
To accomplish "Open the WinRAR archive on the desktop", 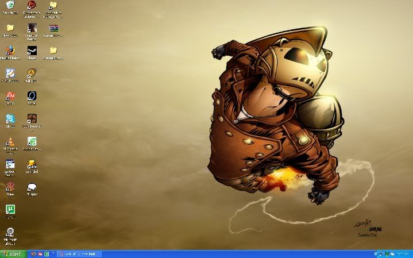I will point(53,31).
